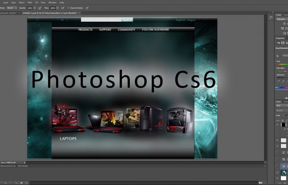
Task: Hide the bottom white-thumbnail layer
Action: (x=277, y=178)
